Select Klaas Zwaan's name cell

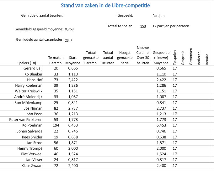32,166
